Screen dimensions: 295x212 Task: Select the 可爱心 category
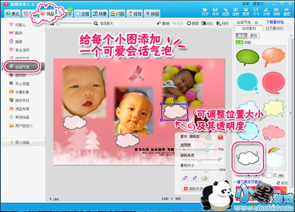click(17, 24)
